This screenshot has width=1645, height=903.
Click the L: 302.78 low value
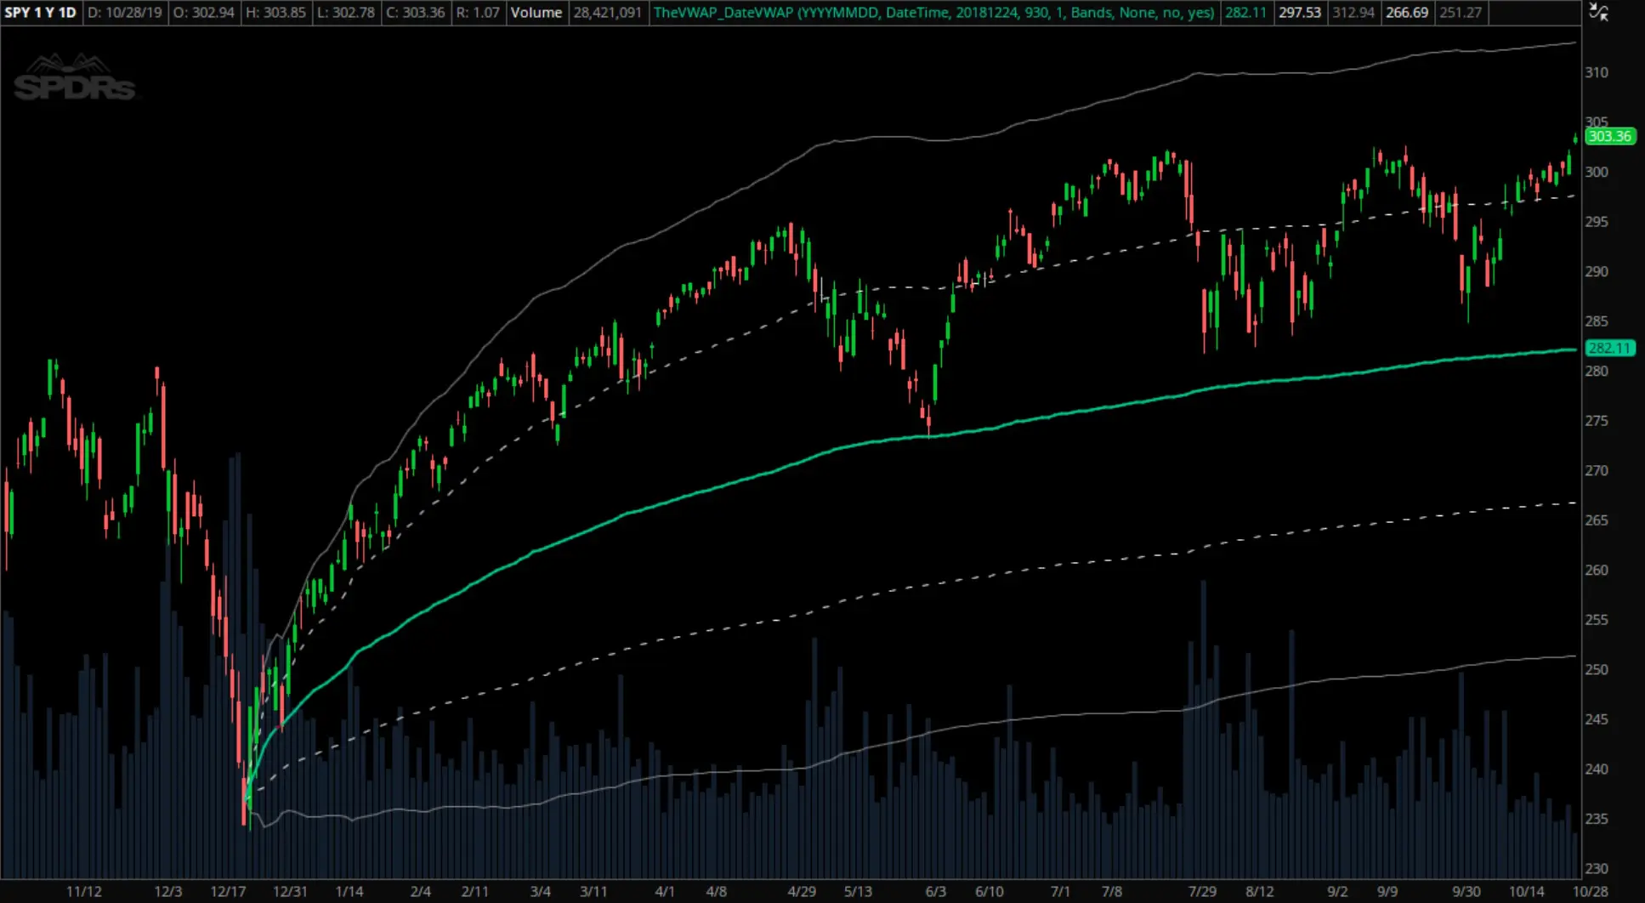[x=345, y=13]
